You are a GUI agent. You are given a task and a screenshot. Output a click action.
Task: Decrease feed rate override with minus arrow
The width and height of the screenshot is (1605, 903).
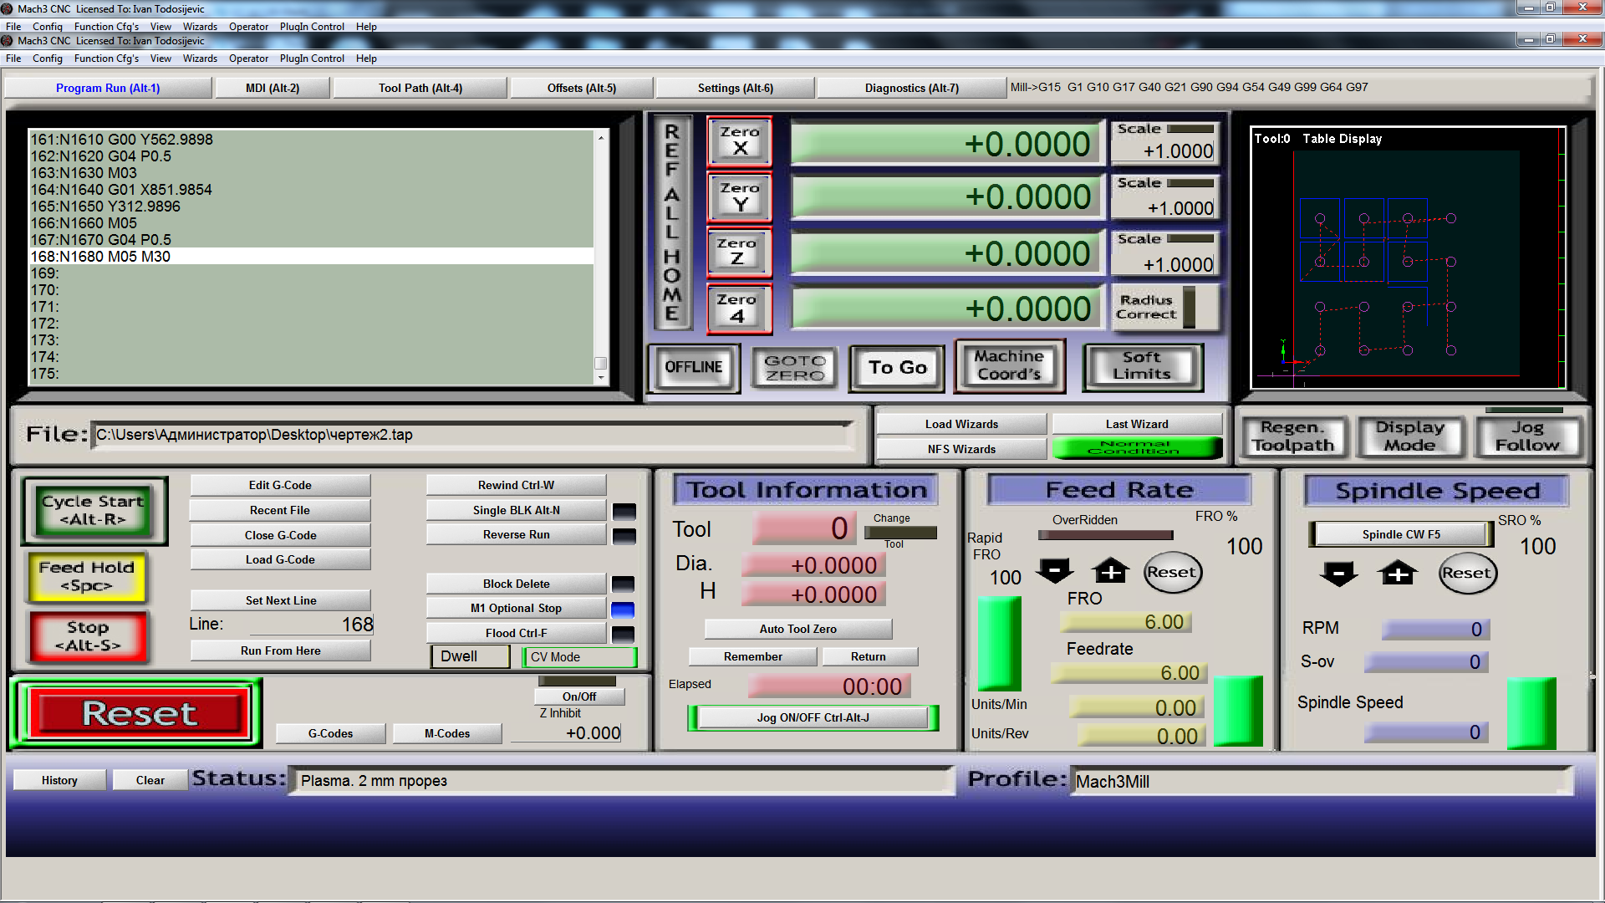[1054, 572]
